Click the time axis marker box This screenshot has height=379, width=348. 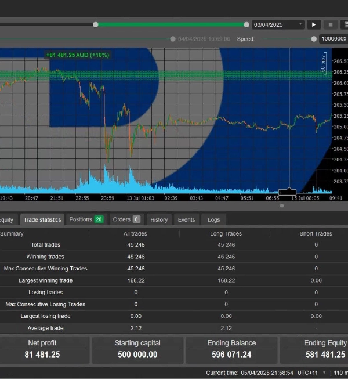[x=287, y=192]
